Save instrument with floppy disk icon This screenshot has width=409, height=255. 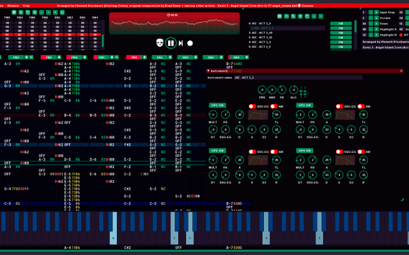pyautogui.click(x=293, y=16)
